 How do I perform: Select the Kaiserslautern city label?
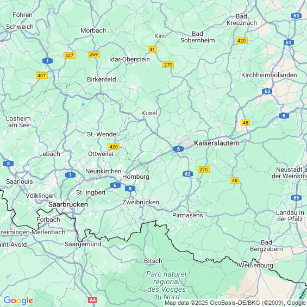pos(217,143)
